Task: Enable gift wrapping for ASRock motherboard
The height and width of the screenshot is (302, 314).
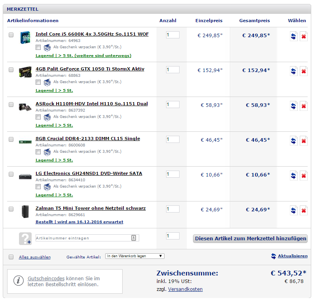Action: (38, 117)
